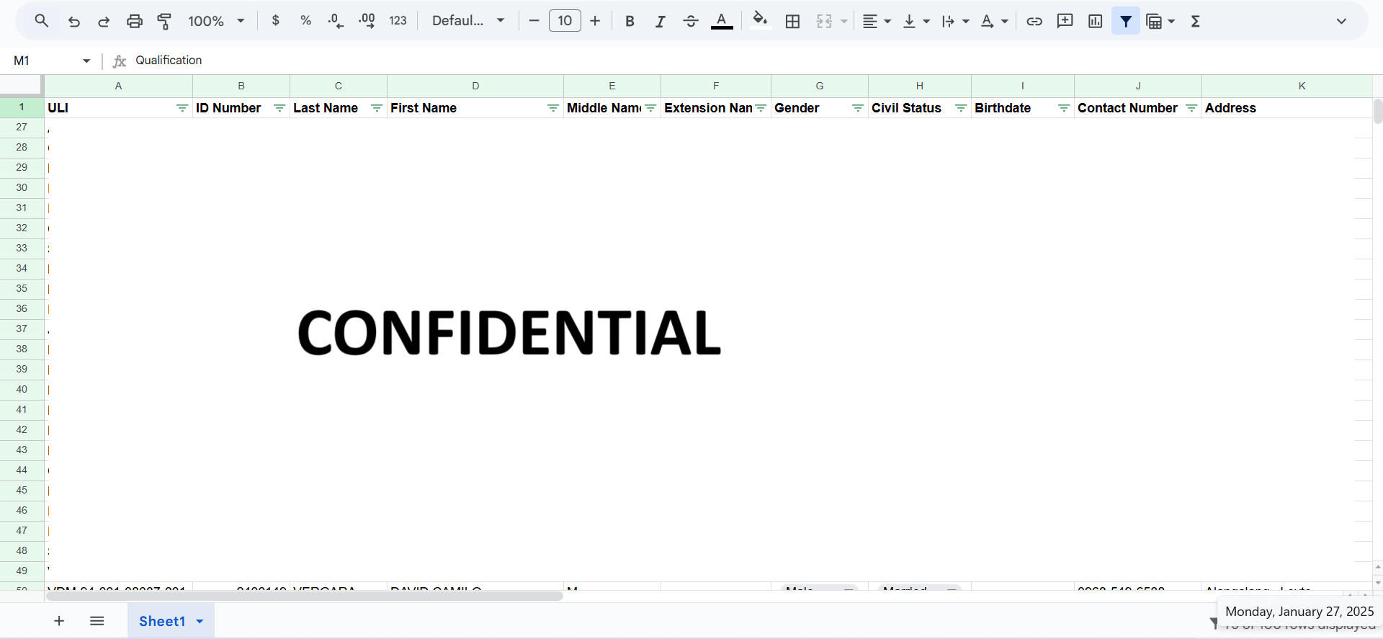The image size is (1383, 639).
Task: Open vertical align dropdown
Action: [916, 21]
